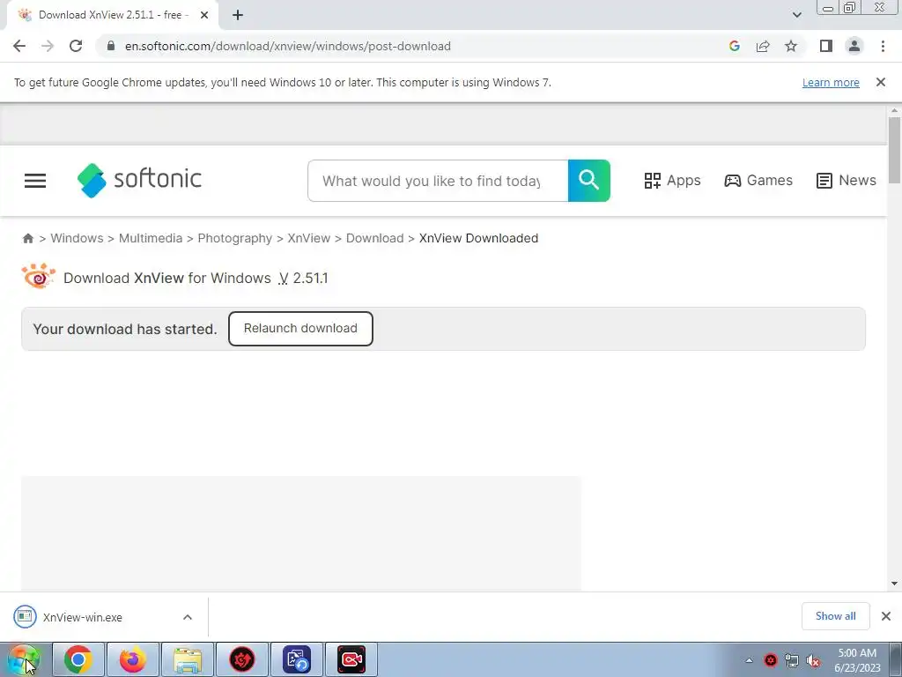Show all downloads
The image size is (902, 677).
tap(835, 616)
